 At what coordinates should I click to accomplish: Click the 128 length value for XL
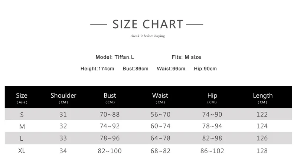[x=262, y=151]
